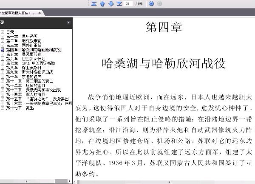Screen dimensions: 255x184
Task: Click the bookmarks panel scroll-right arrow
Action: click(69, 181)
